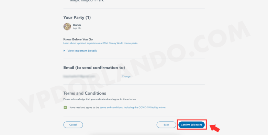Go to previous step with Back

pyautogui.click(x=166, y=125)
